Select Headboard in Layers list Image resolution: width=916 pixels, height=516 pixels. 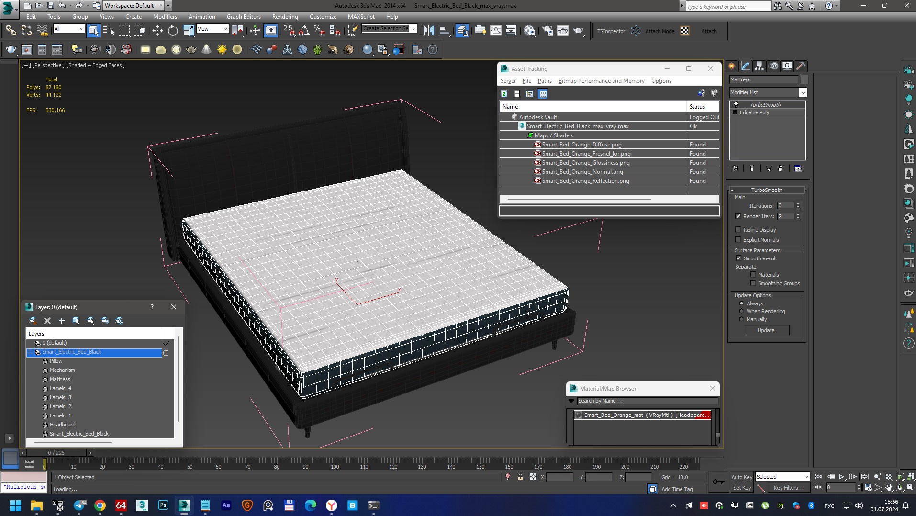point(62,425)
